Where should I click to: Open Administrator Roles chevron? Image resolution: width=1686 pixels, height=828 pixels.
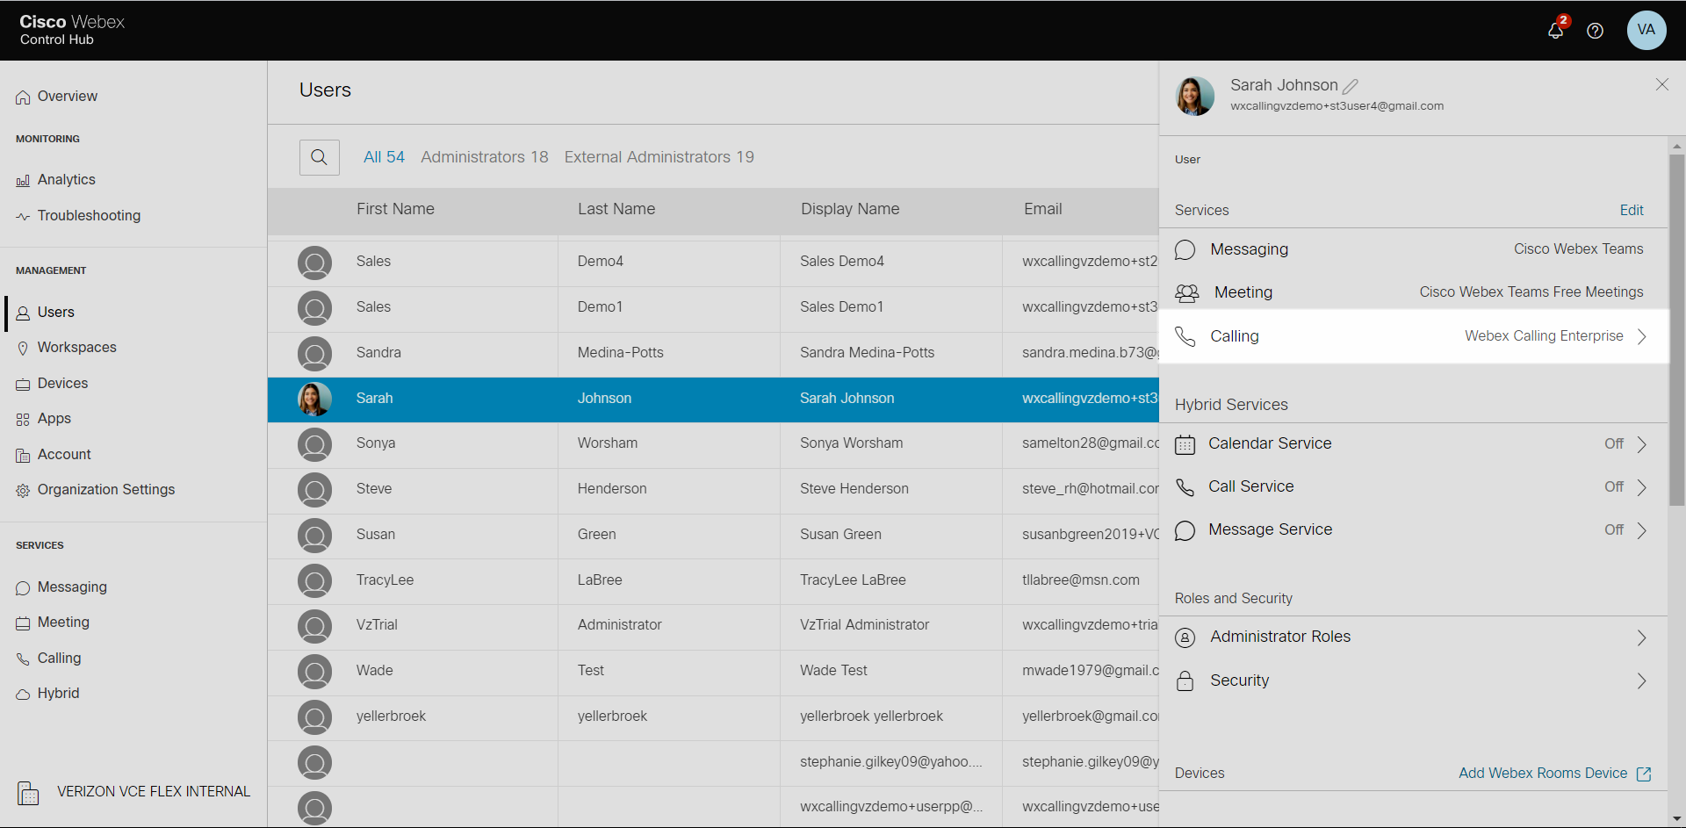(1641, 637)
